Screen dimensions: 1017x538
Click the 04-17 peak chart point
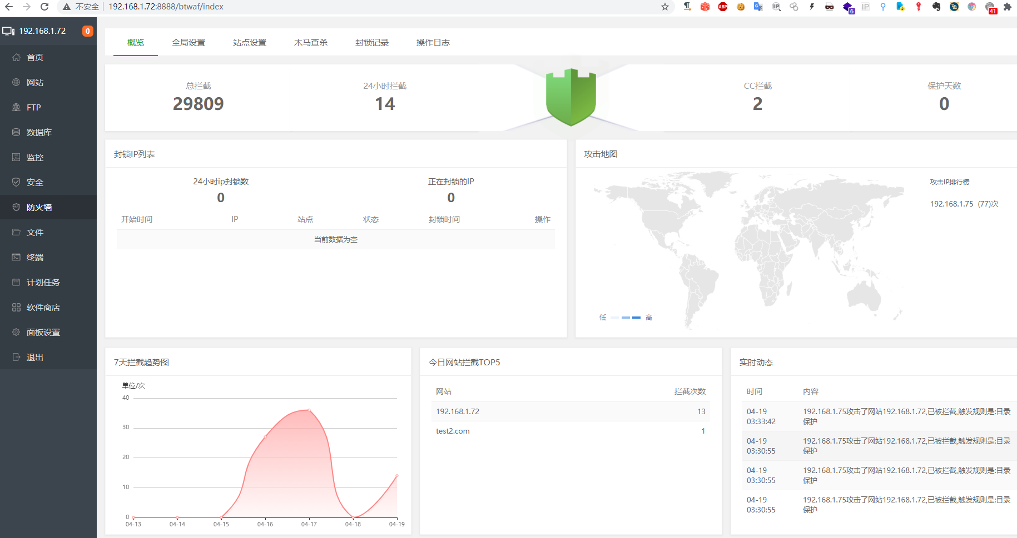click(309, 410)
